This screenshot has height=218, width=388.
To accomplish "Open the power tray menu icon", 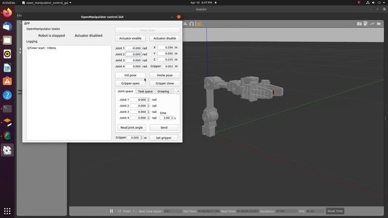I will tap(379, 2).
